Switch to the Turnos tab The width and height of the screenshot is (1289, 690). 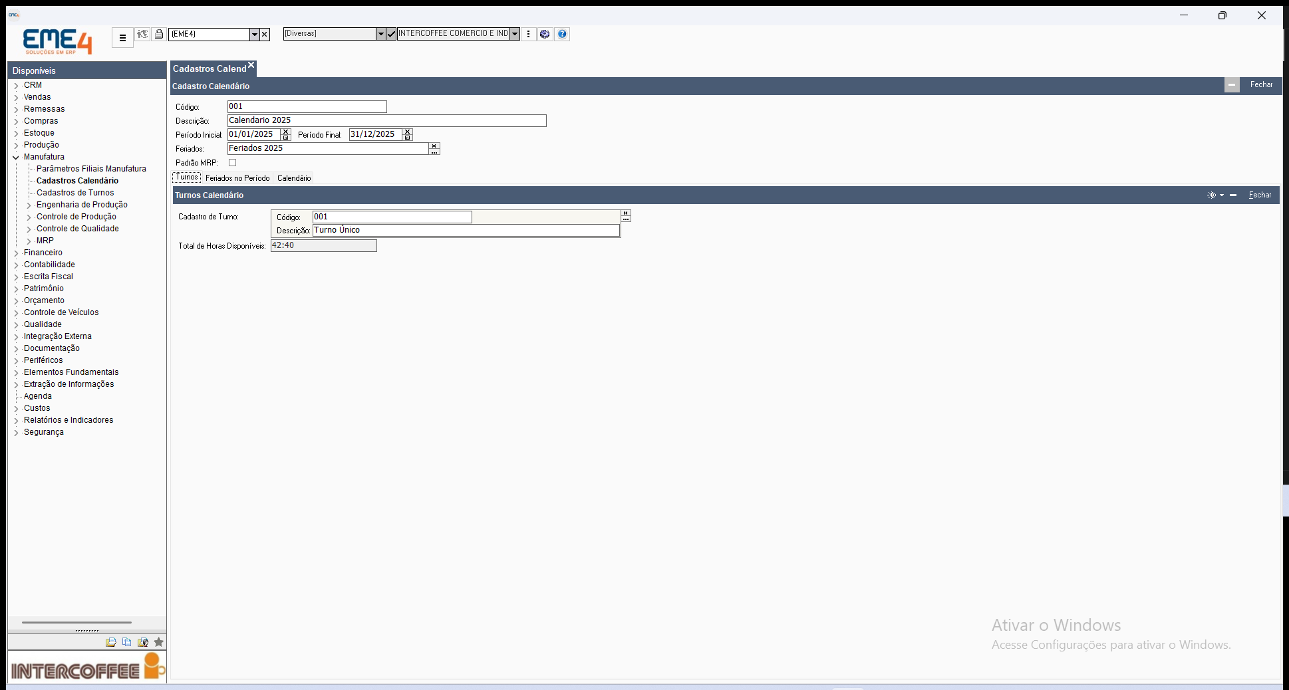187,177
